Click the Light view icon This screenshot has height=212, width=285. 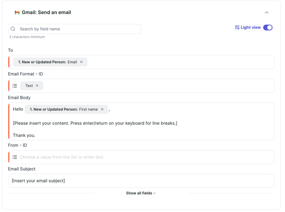point(237,28)
